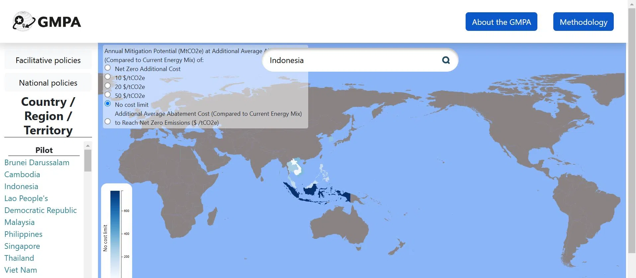
Task: Click the search magnifier icon
Action: [446, 60]
